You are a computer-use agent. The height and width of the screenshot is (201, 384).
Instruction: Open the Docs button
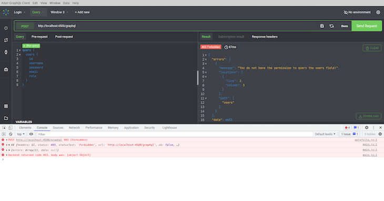coord(345,26)
